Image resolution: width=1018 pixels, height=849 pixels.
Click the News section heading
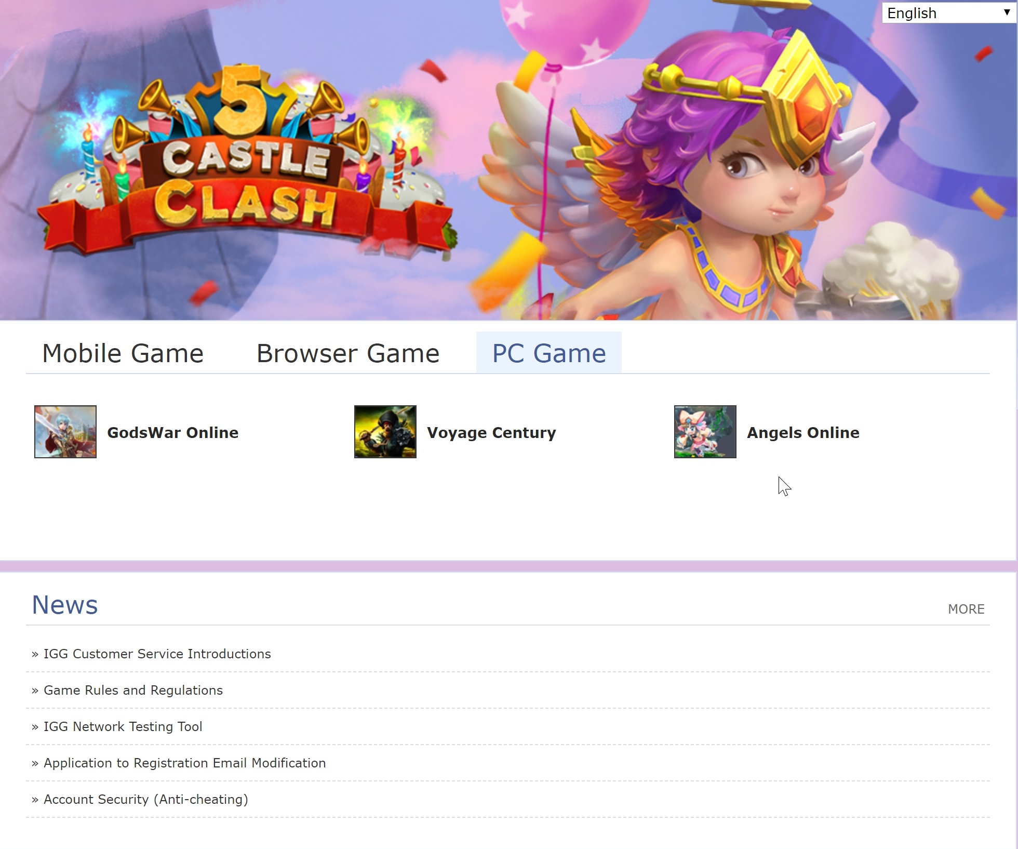click(x=65, y=605)
